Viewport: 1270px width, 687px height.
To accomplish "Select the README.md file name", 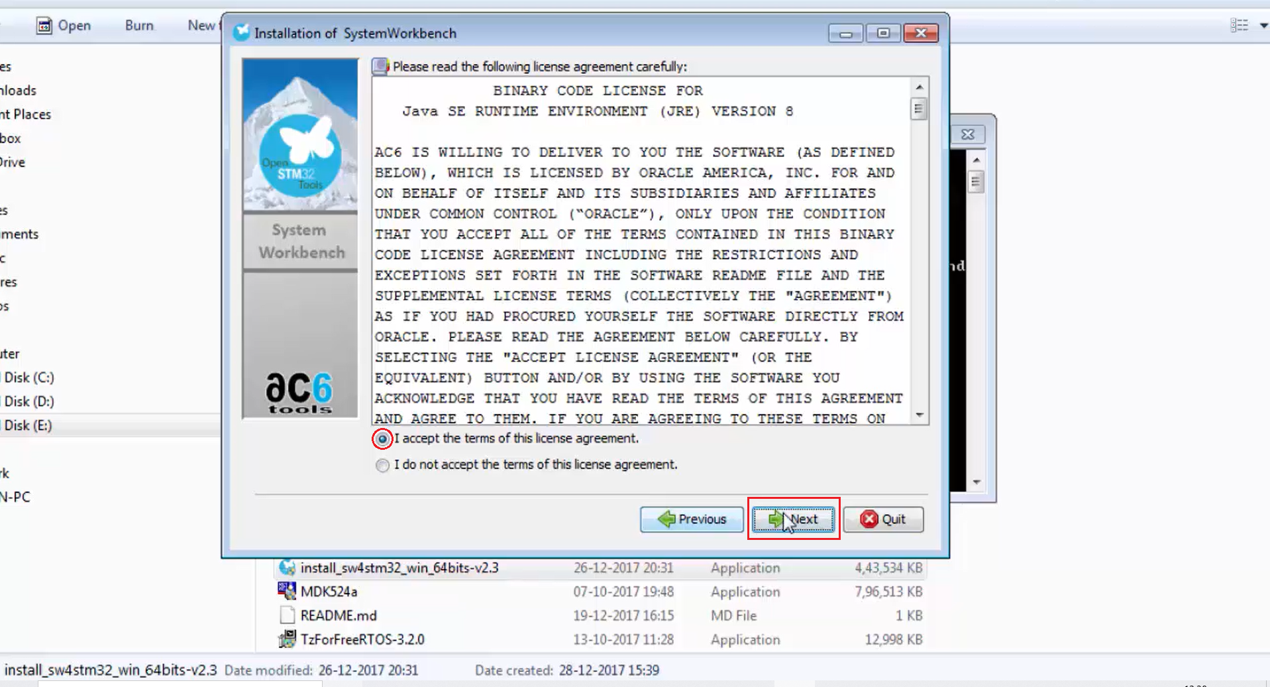I will coord(339,615).
